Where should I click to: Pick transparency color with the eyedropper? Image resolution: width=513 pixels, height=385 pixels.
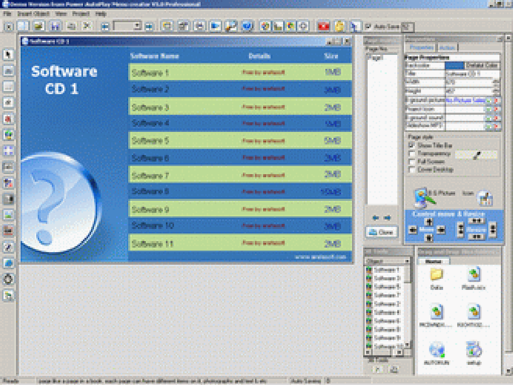pos(477,156)
